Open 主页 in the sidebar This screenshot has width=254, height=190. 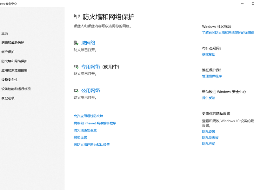coord(5,34)
